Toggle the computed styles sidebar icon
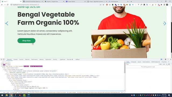 pyautogui.click(x=169, y=64)
